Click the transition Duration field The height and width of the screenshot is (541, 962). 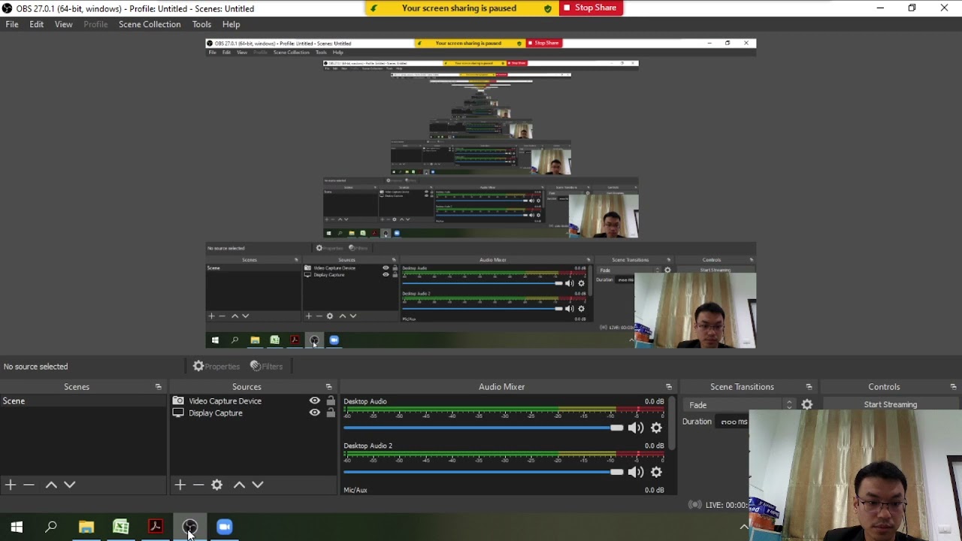coord(732,422)
